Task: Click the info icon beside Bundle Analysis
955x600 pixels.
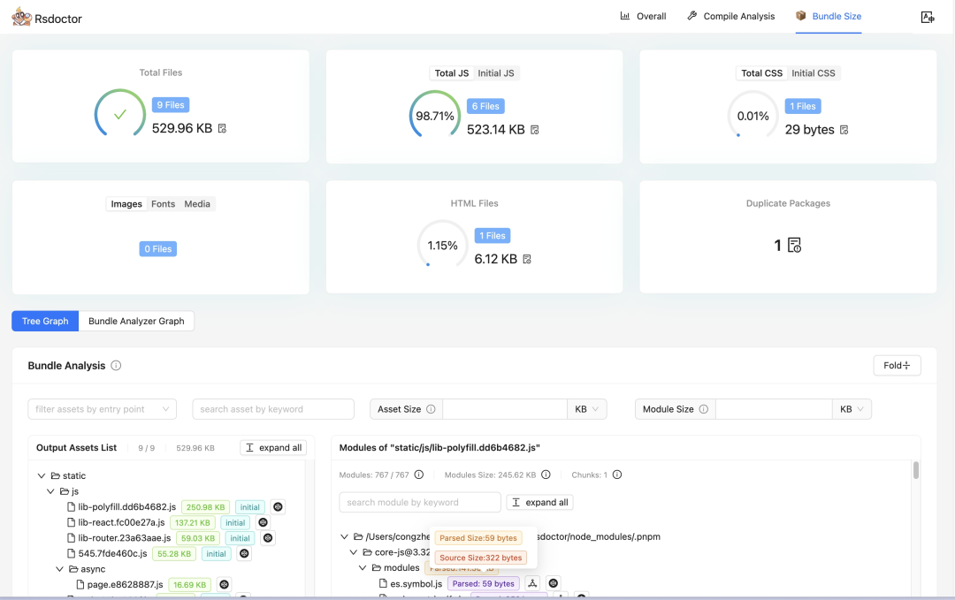Action: click(x=116, y=366)
